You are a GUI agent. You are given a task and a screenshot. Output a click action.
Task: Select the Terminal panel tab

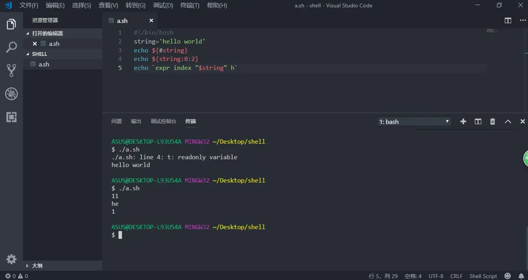coord(191,121)
